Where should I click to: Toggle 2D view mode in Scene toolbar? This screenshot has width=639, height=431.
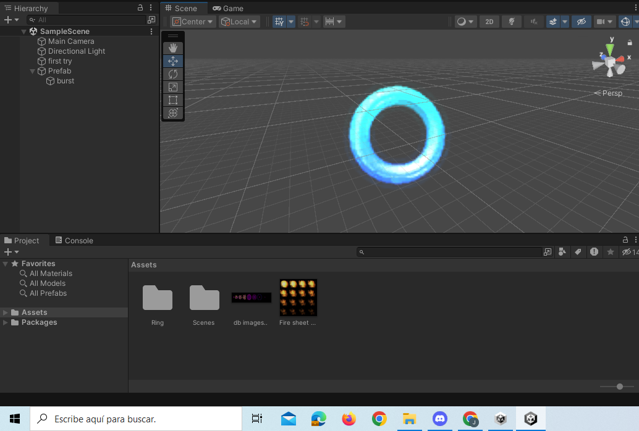point(489,22)
